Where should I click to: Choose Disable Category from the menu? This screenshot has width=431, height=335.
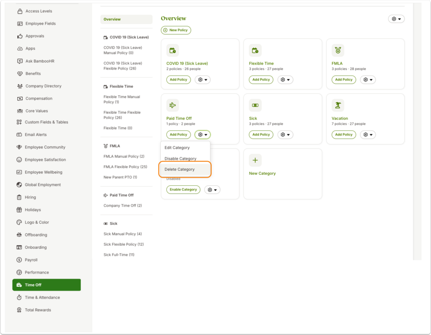[186, 159]
